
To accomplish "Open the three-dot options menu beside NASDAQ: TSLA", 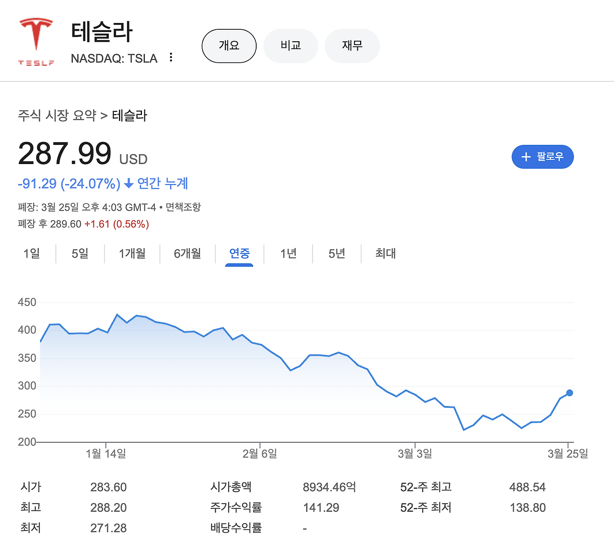I will click(171, 57).
